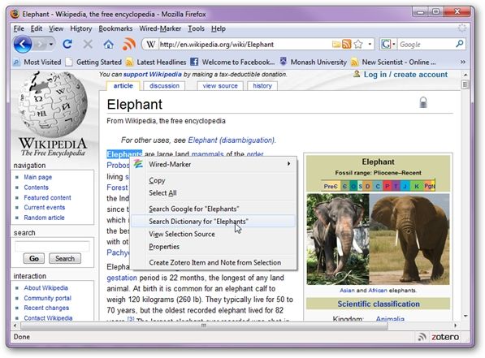Image resolution: width=485 pixels, height=358 pixels.
Task: Switch to the history tab
Action: click(x=262, y=85)
